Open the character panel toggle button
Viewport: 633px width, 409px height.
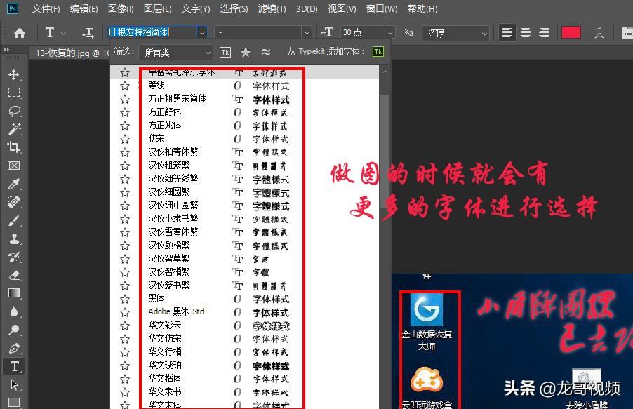tap(627, 33)
